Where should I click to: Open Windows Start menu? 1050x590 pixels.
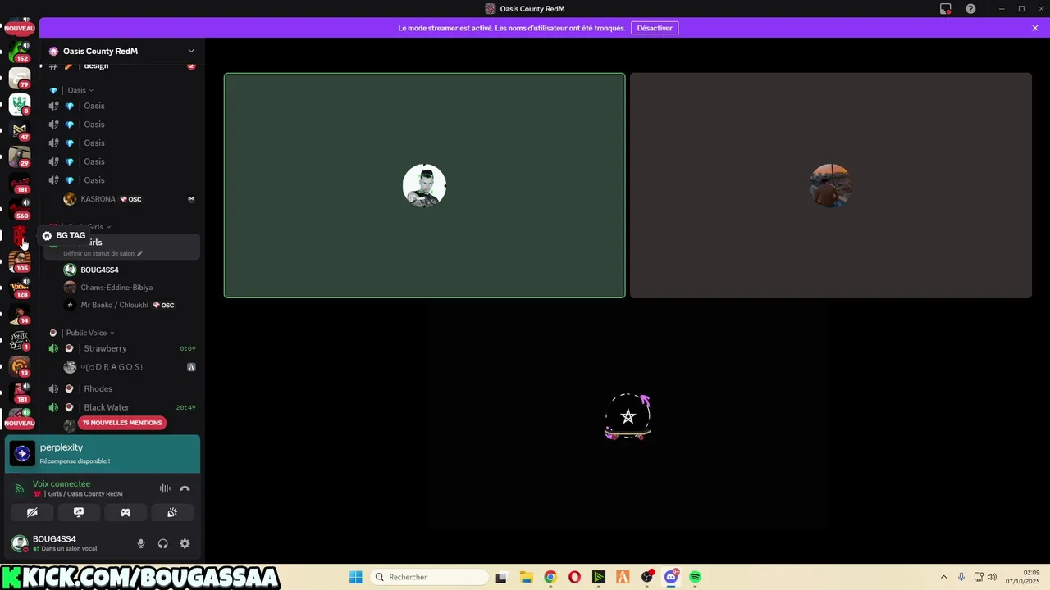click(x=355, y=577)
